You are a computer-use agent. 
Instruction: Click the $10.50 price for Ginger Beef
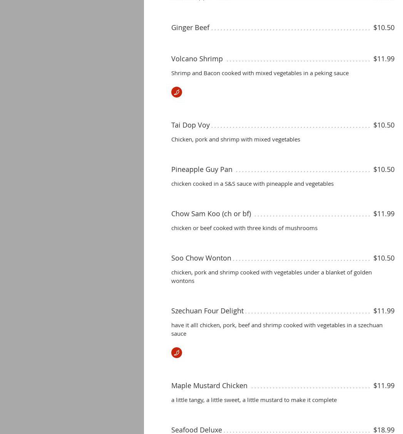tap(383, 27)
